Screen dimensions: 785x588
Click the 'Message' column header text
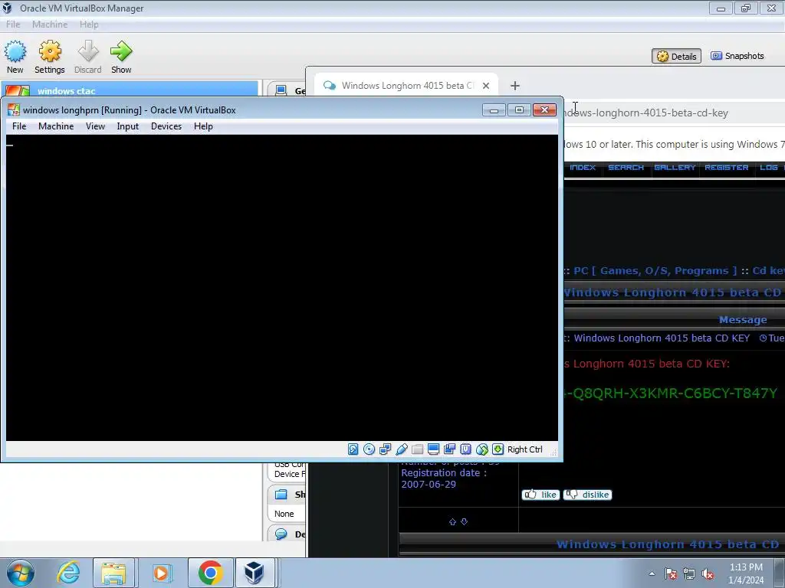[742, 319]
